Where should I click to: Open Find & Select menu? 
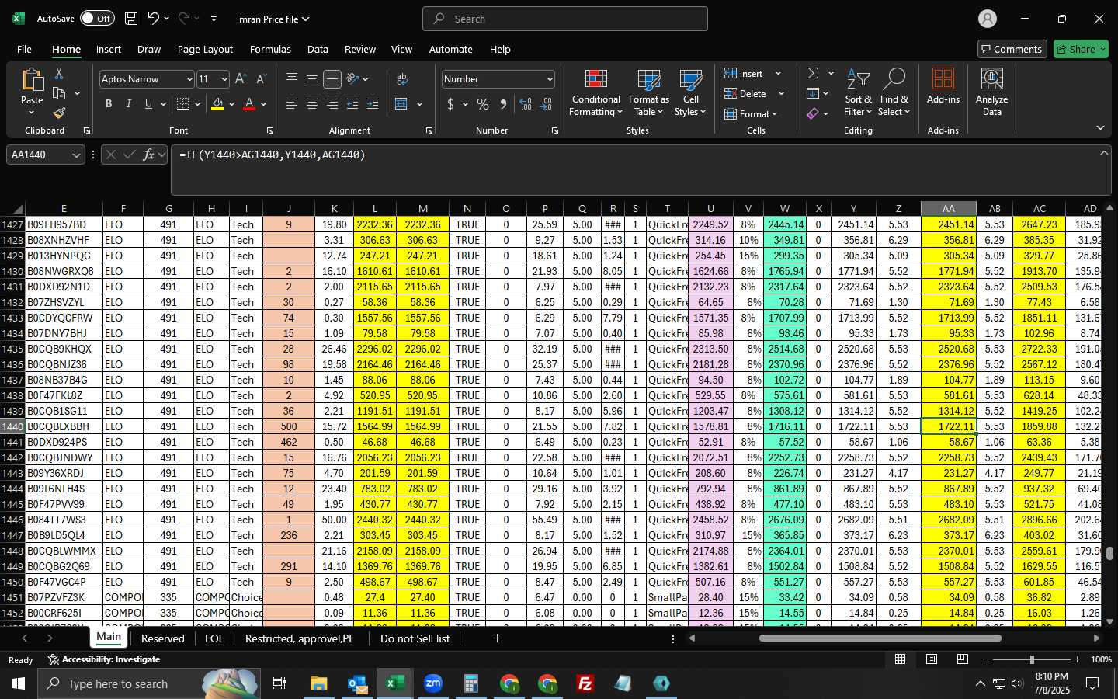[894, 93]
